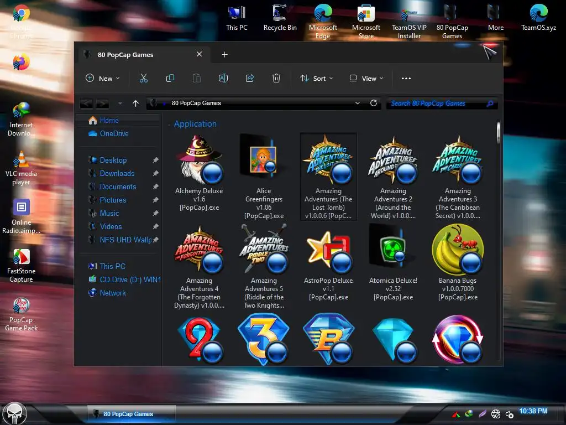Select Atomica Deluxe v2.52 application

[x=393, y=263]
